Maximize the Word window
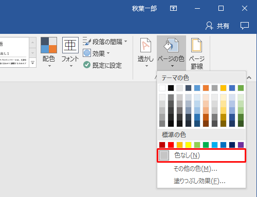This screenshot has height=197, width=257. pyautogui.click(x=221, y=8)
